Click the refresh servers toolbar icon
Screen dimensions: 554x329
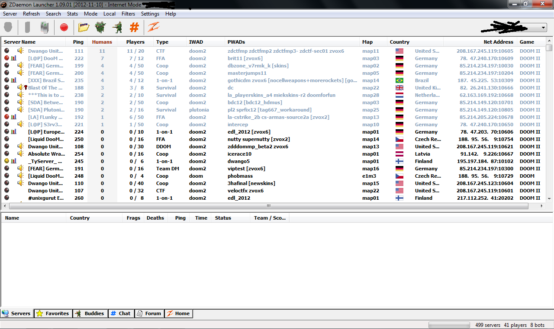(x=44, y=28)
